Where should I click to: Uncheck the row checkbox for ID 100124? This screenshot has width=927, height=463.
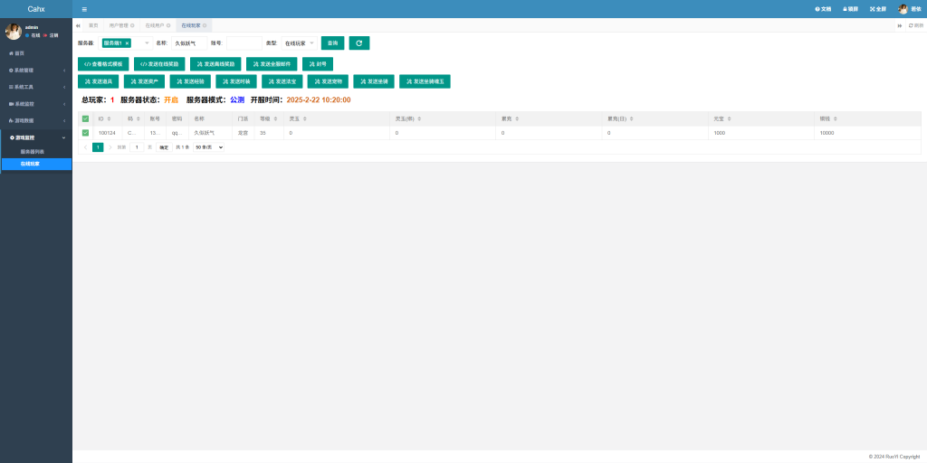86,133
